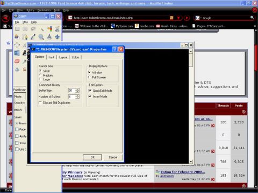The height and width of the screenshot is (193, 258).
Task: Choose Medium cursor size
Action: point(40,75)
